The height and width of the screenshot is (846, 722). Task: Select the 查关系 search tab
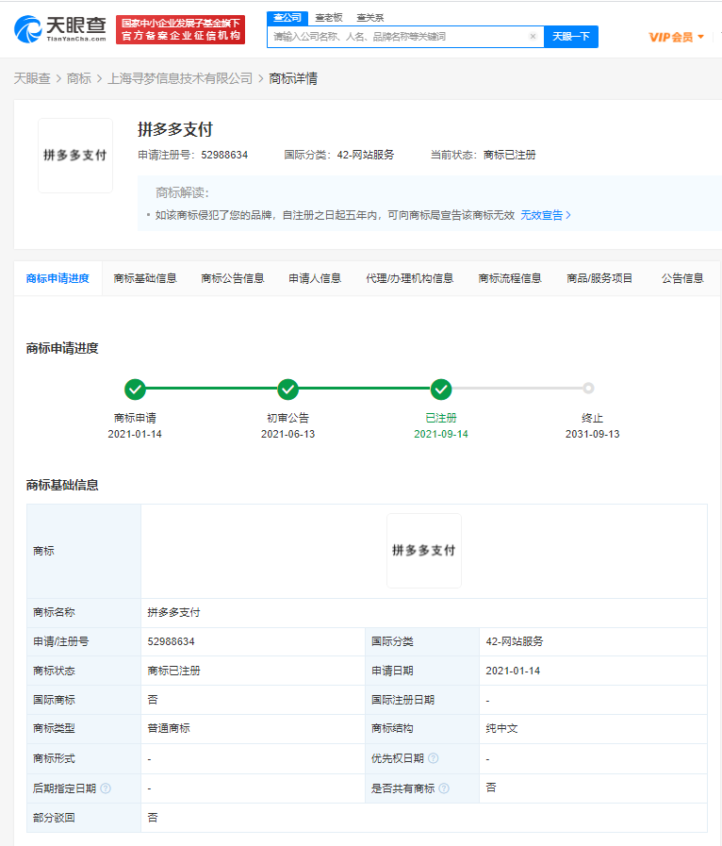coord(369,17)
